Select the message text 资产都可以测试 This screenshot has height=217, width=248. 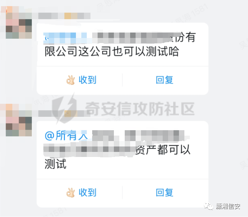coord(117,157)
